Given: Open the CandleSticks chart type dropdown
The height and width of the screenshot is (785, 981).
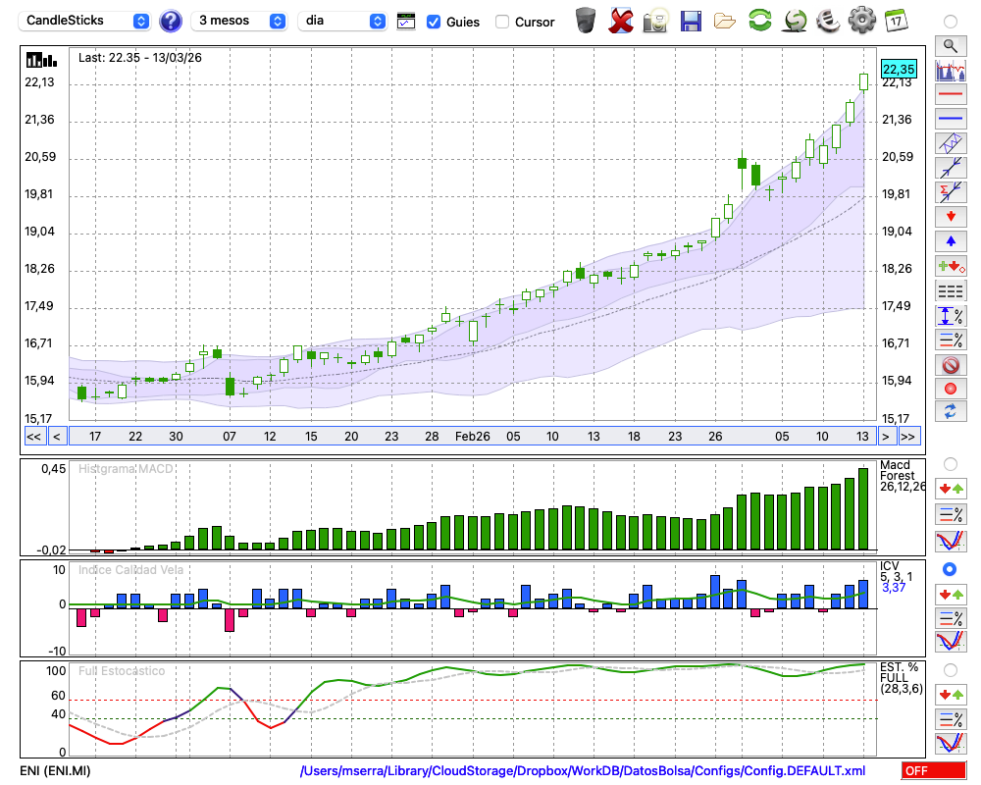Looking at the screenshot, I should (86, 21).
